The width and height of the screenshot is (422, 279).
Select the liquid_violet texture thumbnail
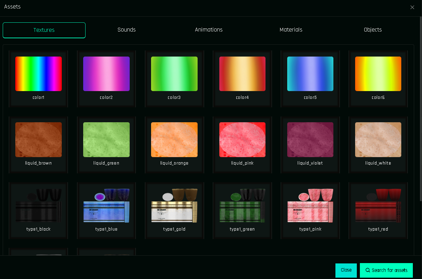pyautogui.click(x=310, y=139)
